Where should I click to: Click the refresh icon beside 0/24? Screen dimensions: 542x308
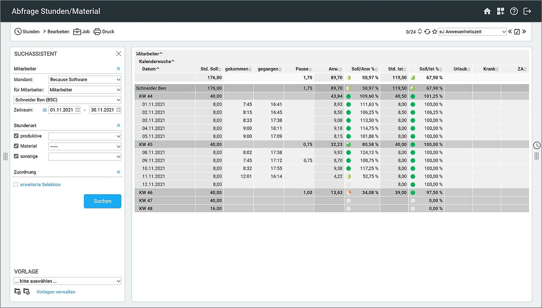[x=427, y=32]
